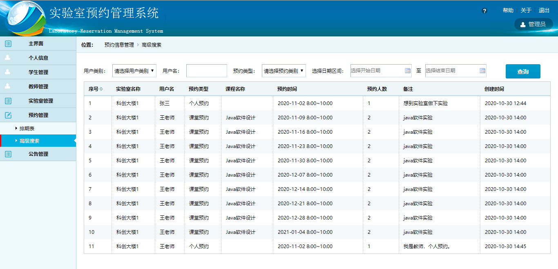The height and width of the screenshot is (269, 558).
Task: Click the 管理员 account button
Action: tap(533, 25)
